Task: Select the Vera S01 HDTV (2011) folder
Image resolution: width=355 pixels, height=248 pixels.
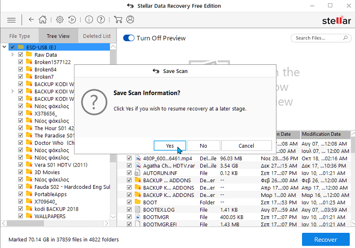Action: pos(61,165)
